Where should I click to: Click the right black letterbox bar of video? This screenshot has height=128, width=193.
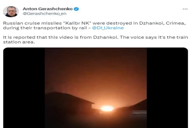tap(167, 88)
